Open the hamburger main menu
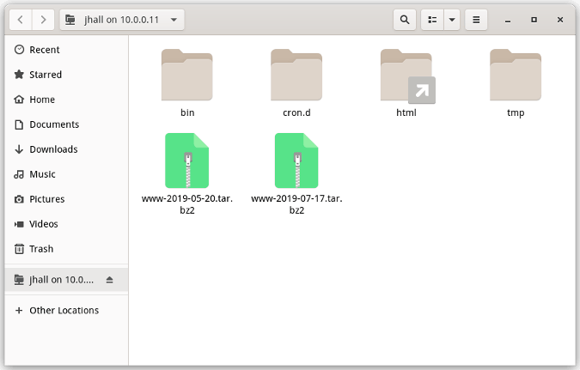The height and width of the screenshot is (370, 580). 476,19
